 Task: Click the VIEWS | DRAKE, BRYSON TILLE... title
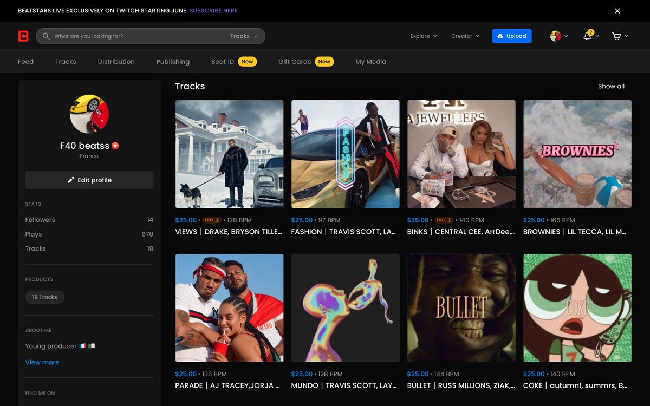pyautogui.click(x=229, y=232)
